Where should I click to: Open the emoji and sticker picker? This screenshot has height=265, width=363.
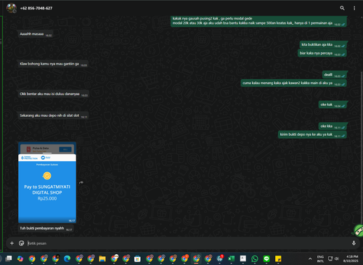pos(21,243)
